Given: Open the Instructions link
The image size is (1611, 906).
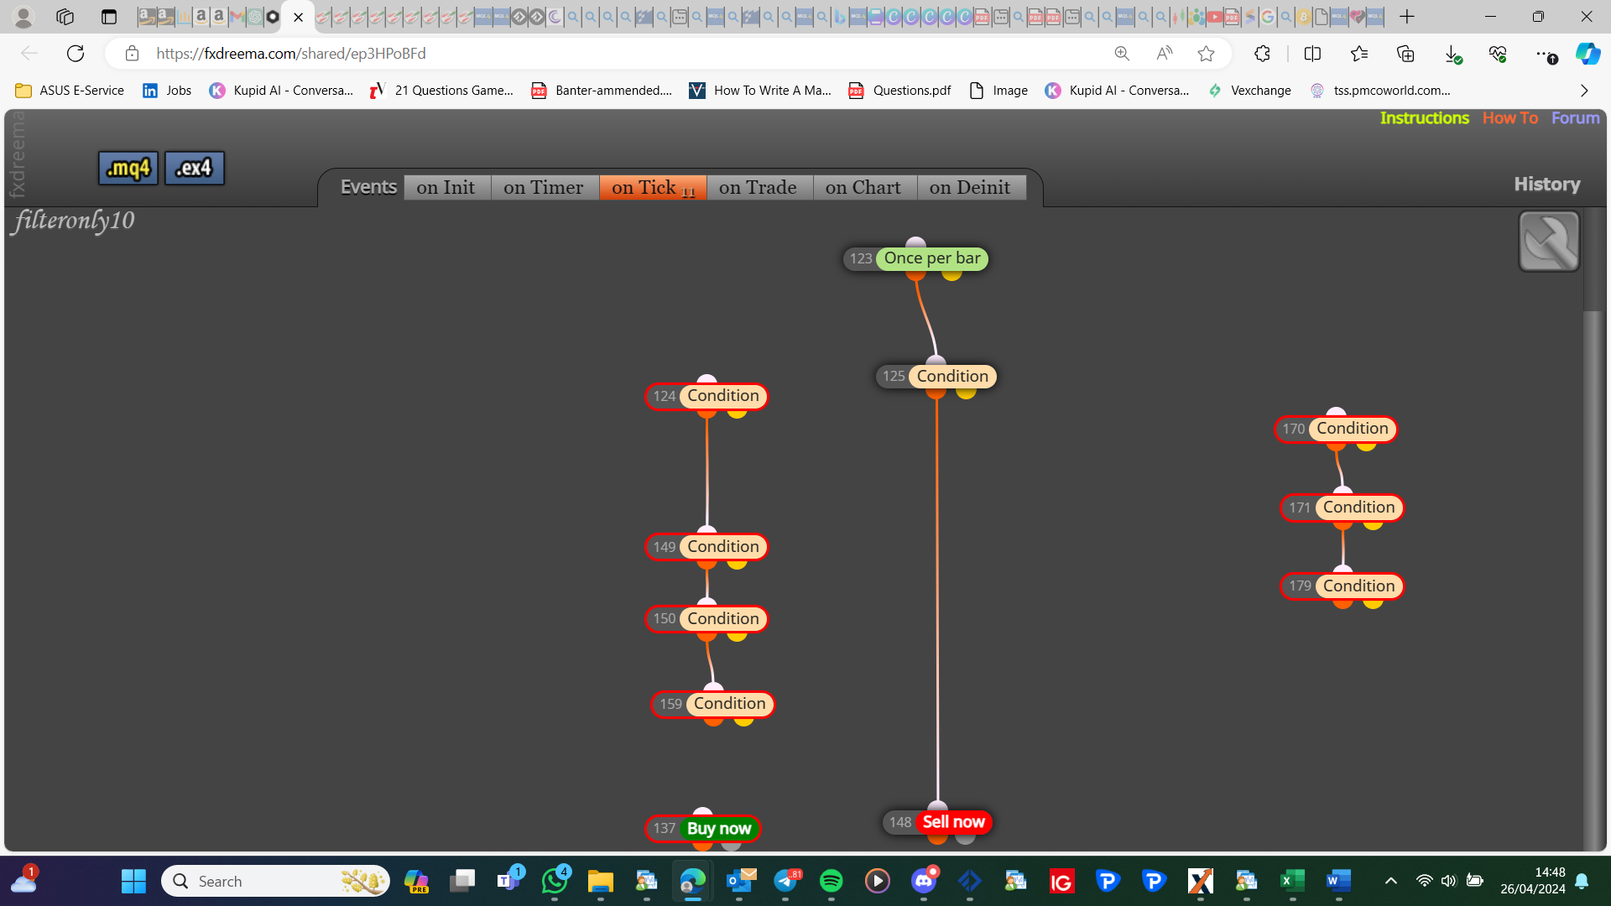Looking at the screenshot, I should click(x=1424, y=118).
